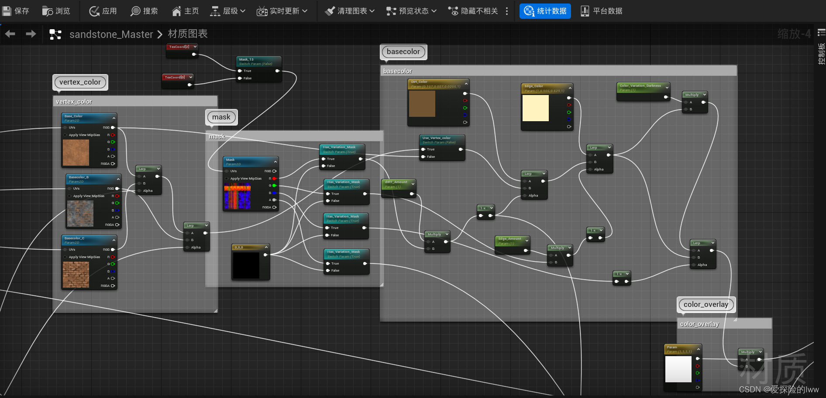826x398 pixels.
Task: Open the Hierarchy (层级) dropdown
Action: pyautogui.click(x=227, y=11)
